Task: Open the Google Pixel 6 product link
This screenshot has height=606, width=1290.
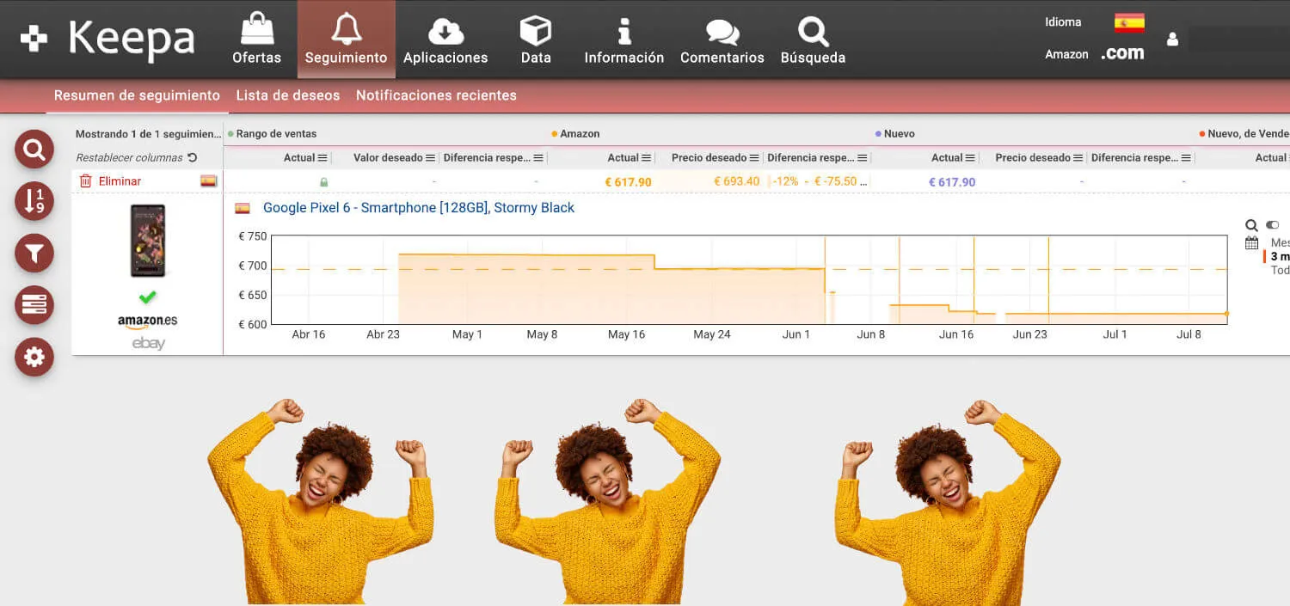Action: (418, 208)
